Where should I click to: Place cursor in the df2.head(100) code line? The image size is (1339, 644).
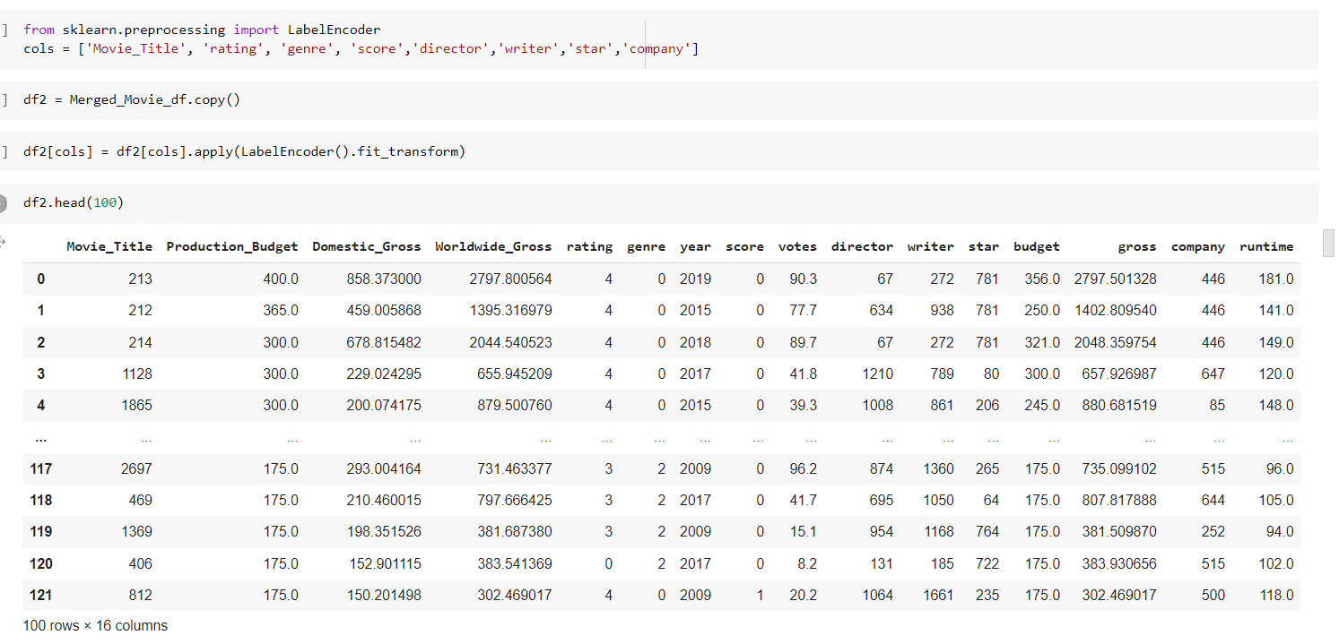coord(74,203)
